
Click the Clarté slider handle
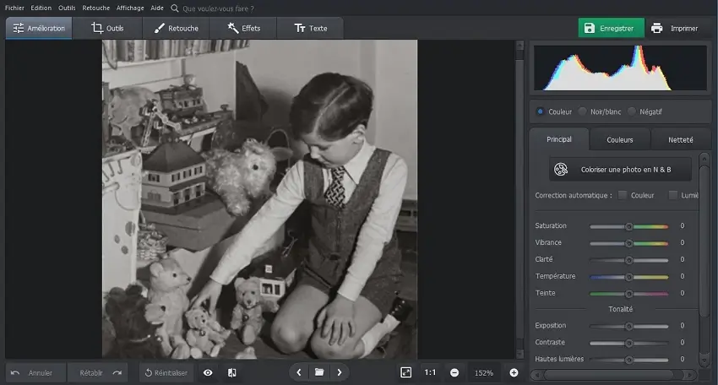click(x=628, y=260)
